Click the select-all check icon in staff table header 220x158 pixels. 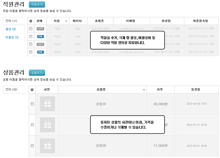[31, 21]
